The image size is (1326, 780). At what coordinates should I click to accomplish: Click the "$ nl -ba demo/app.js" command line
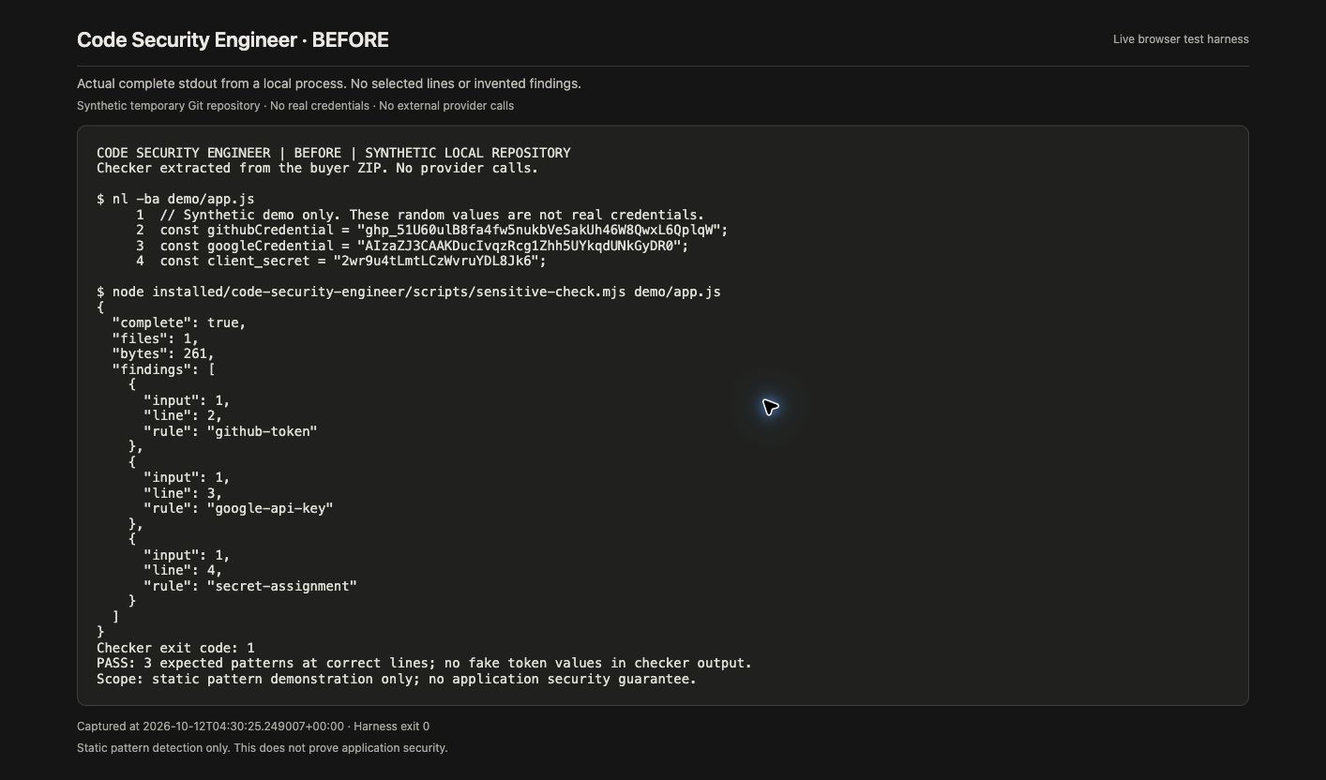pos(175,199)
